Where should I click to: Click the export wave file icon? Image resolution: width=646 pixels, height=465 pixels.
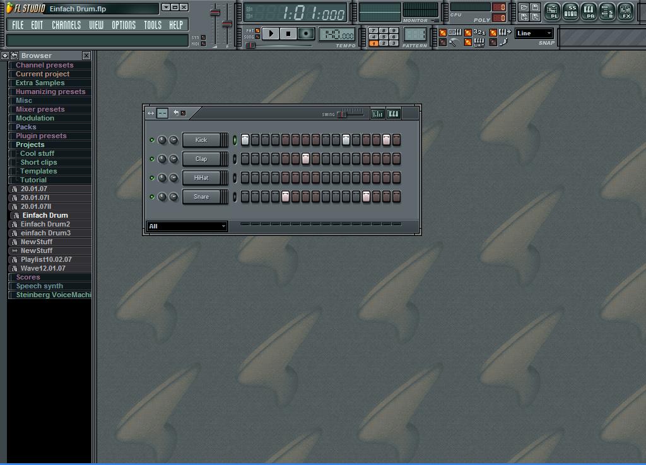[535, 17]
